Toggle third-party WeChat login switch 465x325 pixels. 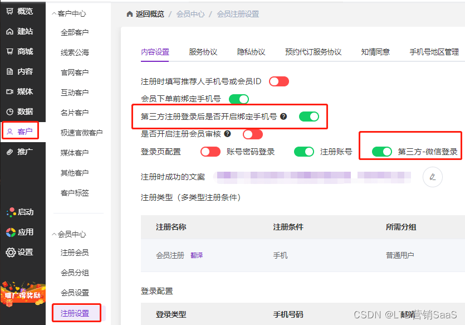[381, 151]
